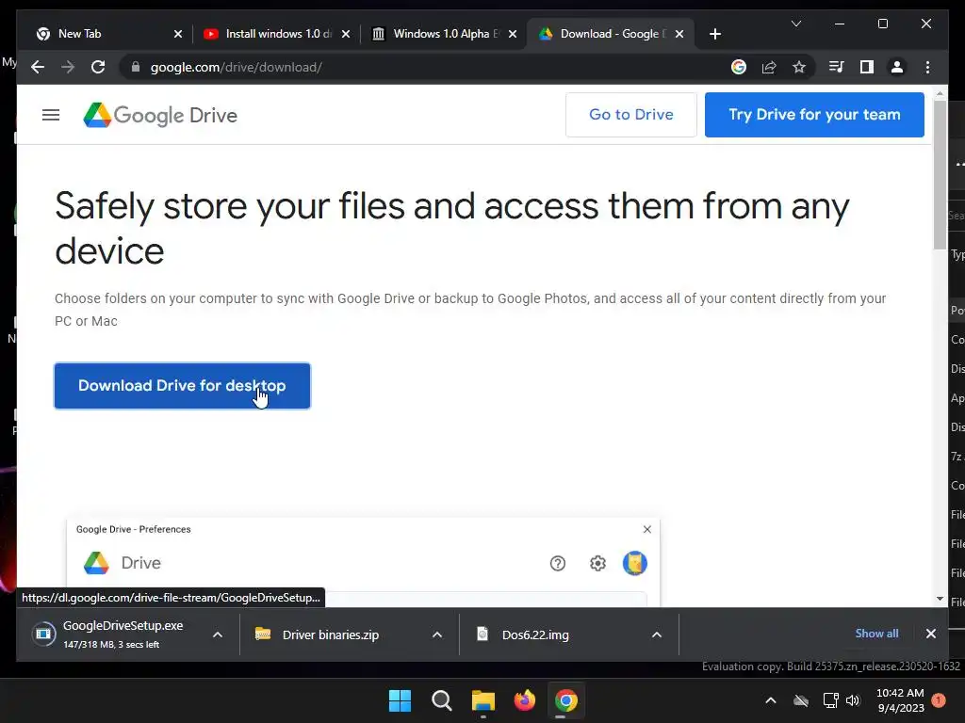Viewport: 965px width, 723px height.
Task: Click the scrollbar down arrow
Action: coord(940,598)
